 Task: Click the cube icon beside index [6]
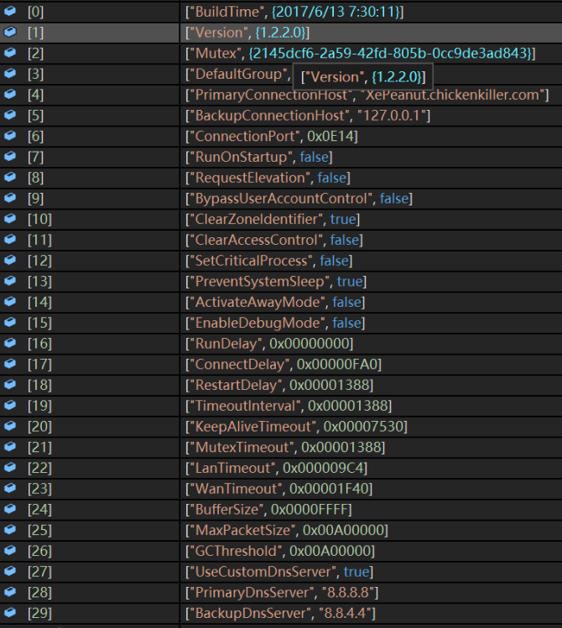point(10,136)
